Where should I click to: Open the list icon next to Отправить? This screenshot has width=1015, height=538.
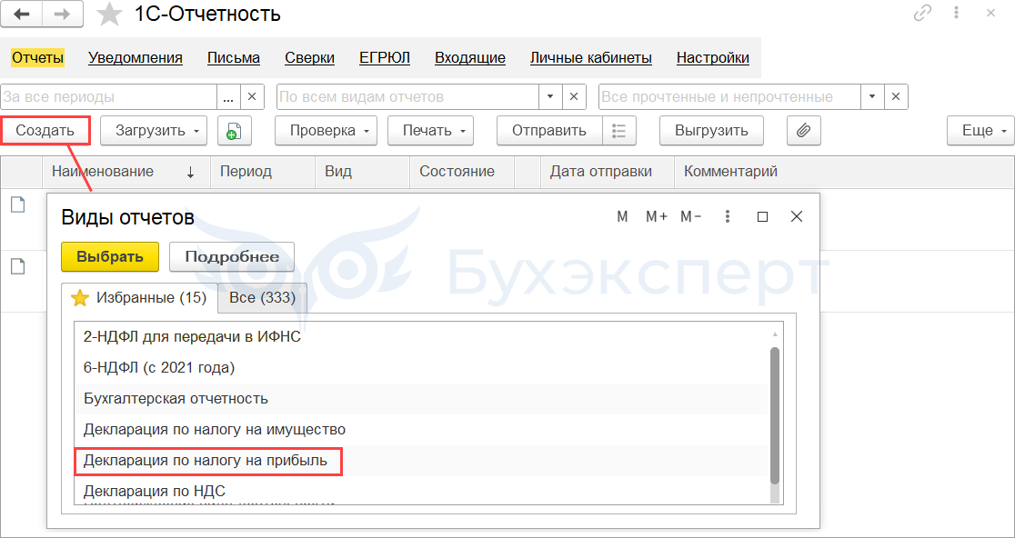click(618, 131)
